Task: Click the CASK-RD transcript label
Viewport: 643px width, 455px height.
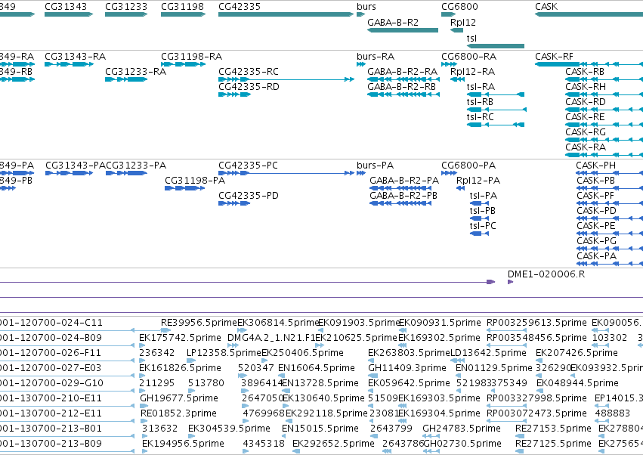Action: (x=585, y=102)
